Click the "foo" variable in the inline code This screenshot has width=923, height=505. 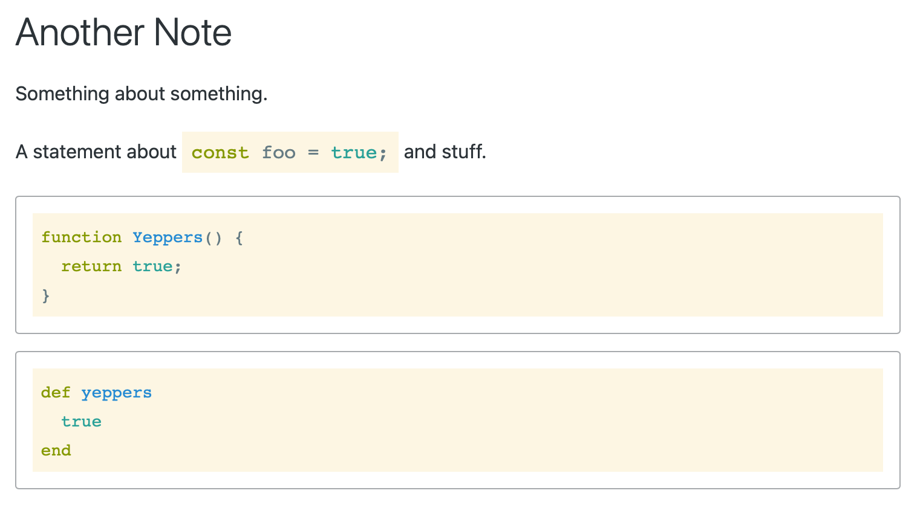[279, 152]
